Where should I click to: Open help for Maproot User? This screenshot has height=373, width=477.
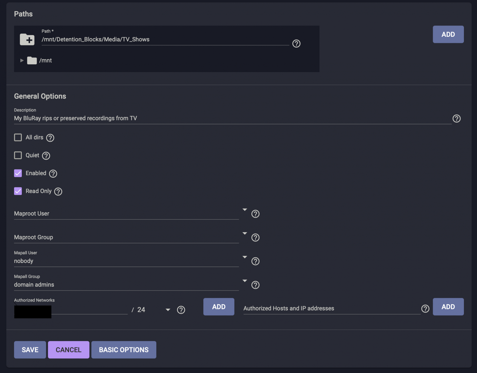click(255, 214)
